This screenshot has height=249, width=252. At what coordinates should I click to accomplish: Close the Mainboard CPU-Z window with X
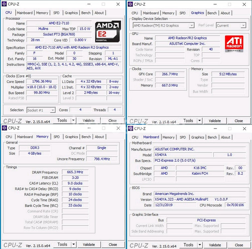pos(244,128)
